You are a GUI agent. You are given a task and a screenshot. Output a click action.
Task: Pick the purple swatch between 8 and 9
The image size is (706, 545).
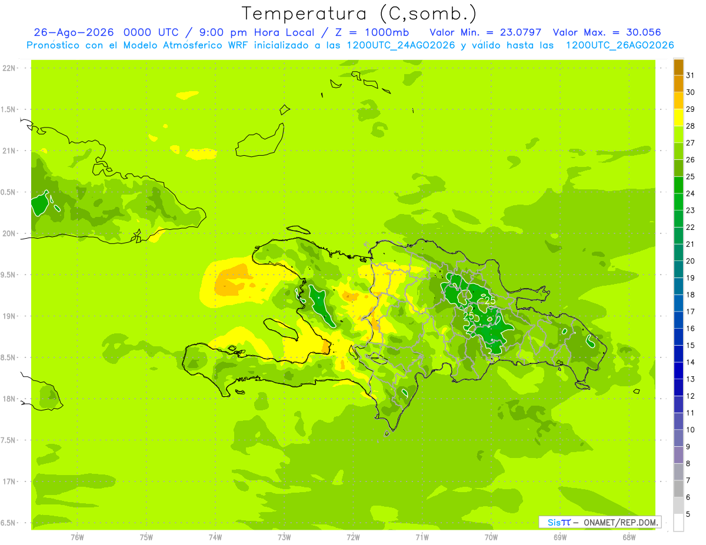[x=678, y=455]
